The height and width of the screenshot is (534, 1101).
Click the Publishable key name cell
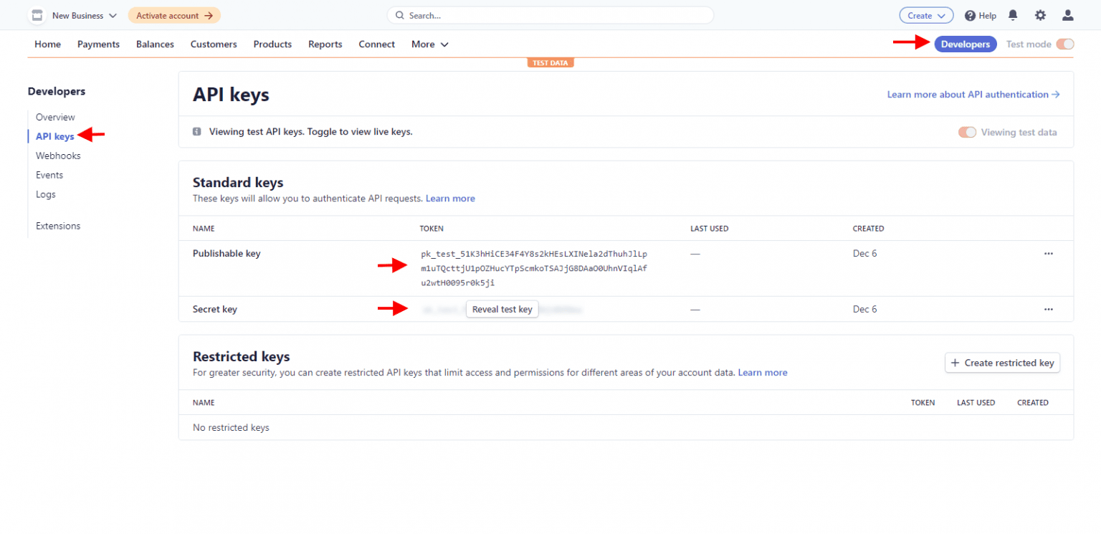pos(227,254)
